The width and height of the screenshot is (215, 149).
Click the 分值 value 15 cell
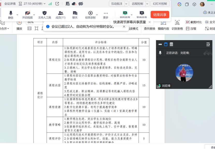(x=144, y=85)
